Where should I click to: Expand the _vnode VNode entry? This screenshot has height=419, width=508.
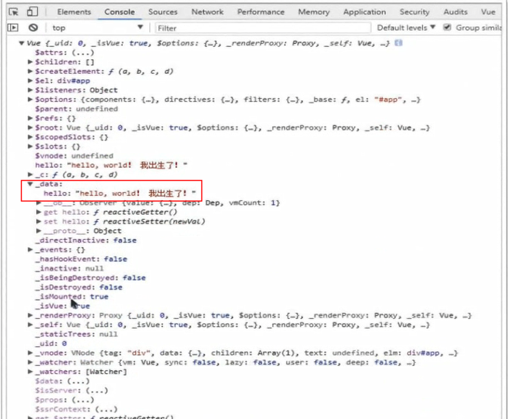(x=30, y=353)
